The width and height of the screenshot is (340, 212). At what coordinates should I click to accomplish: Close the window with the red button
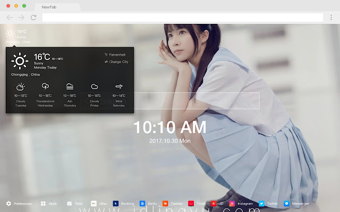tap(8, 6)
